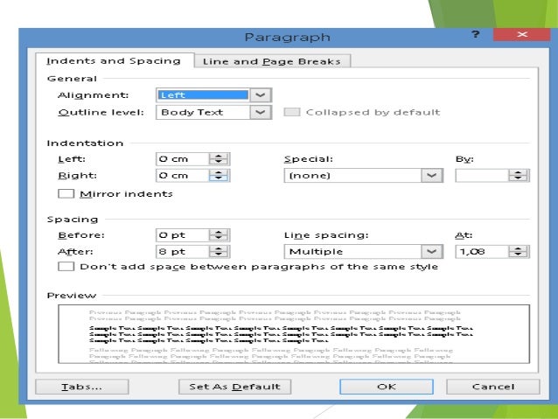The height and width of the screenshot is (419, 558).
Task: Open the Outline level dropdown arrow
Action: pos(261,113)
